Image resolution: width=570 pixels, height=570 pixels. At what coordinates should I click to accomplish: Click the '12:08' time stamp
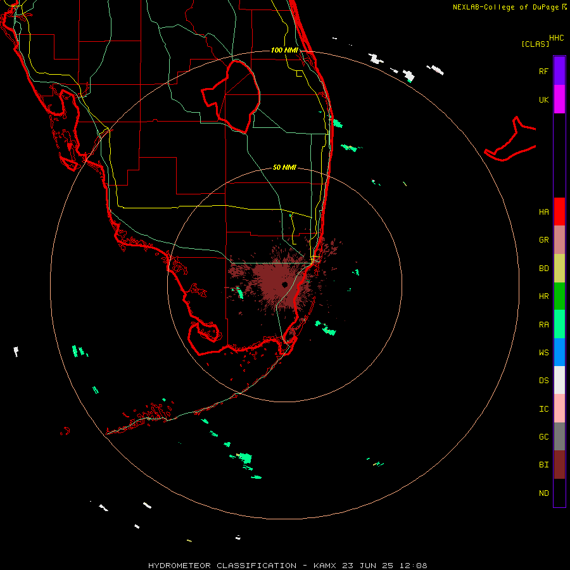click(413, 566)
